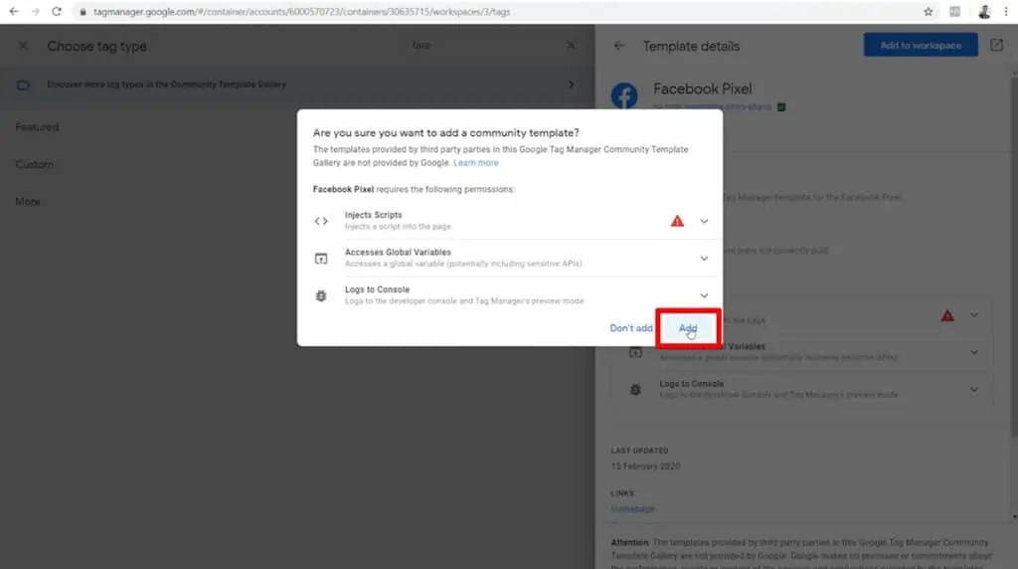Screen dimensions: 1018x569
Task: Select the Custom section
Action: point(35,164)
